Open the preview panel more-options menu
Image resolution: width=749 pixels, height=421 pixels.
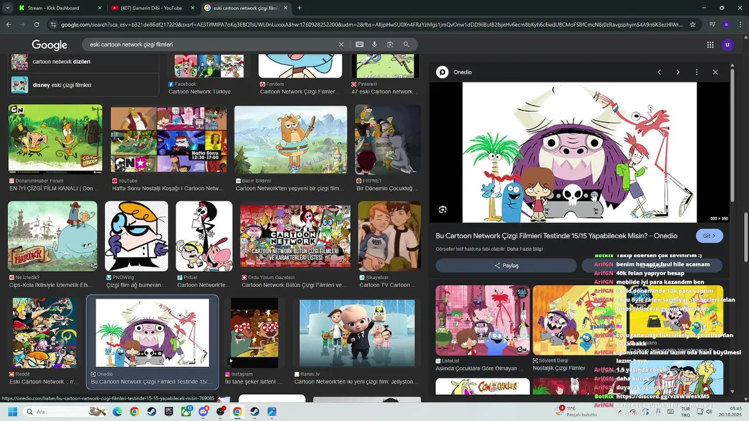click(696, 72)
